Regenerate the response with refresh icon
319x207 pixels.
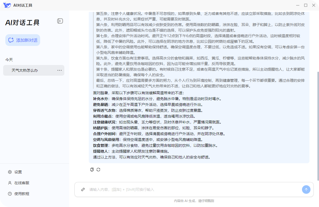(98, 170)
